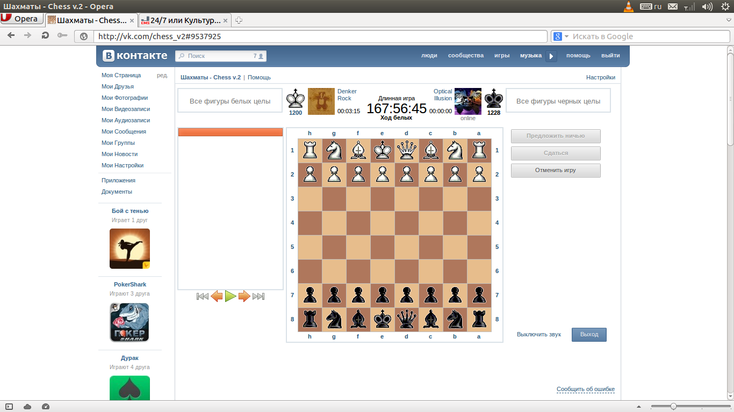Click the Отменить игру button

coord(555,170)
